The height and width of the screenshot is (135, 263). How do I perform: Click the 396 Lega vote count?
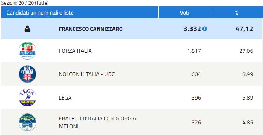196,97
